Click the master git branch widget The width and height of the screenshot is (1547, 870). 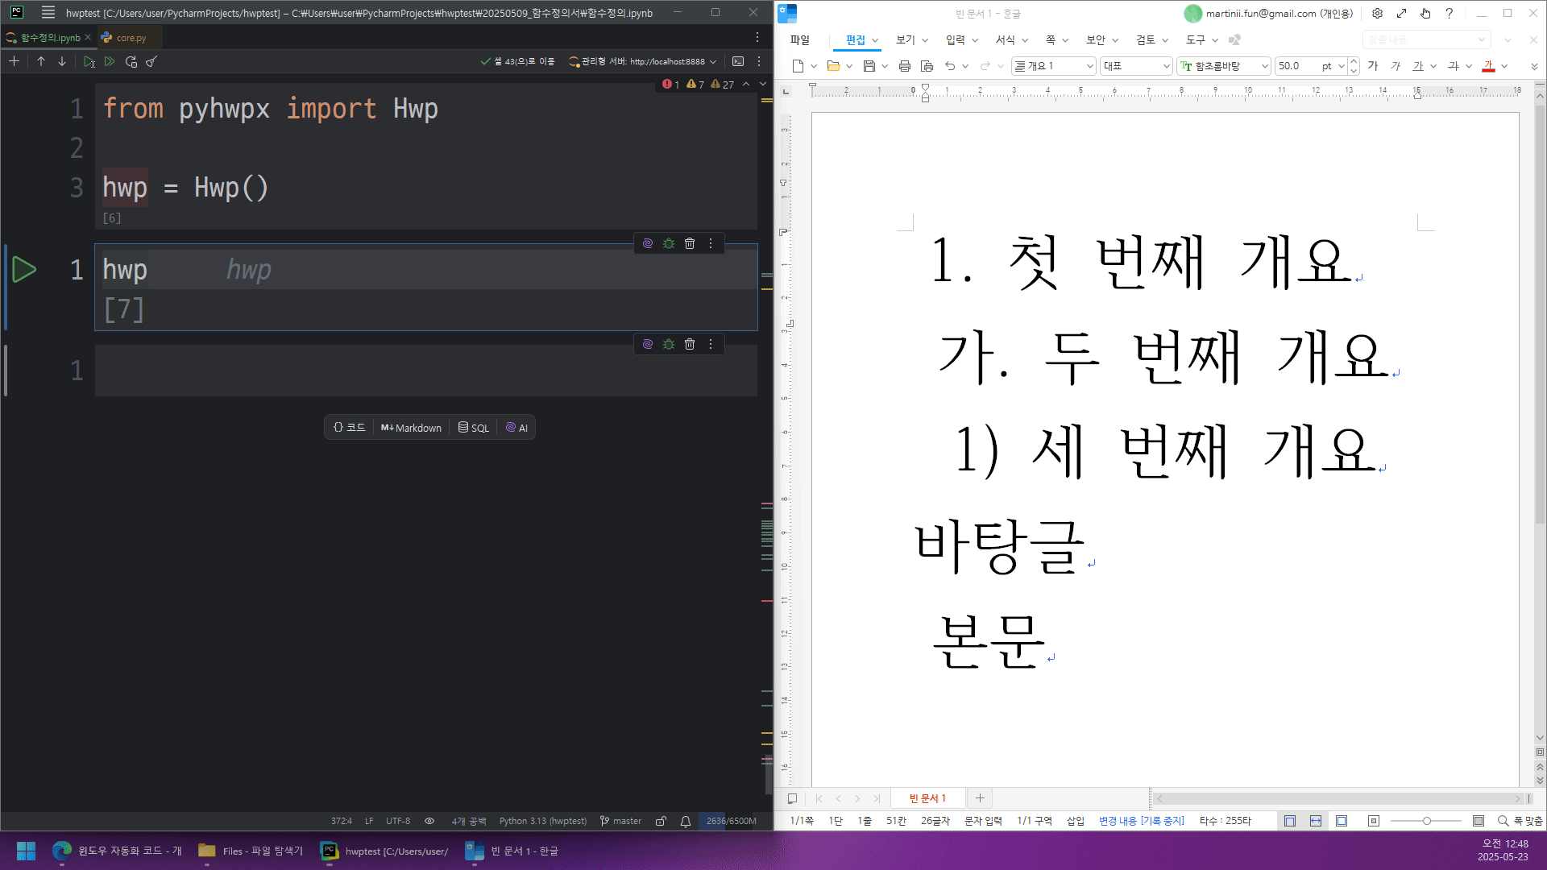click(620, 821)
